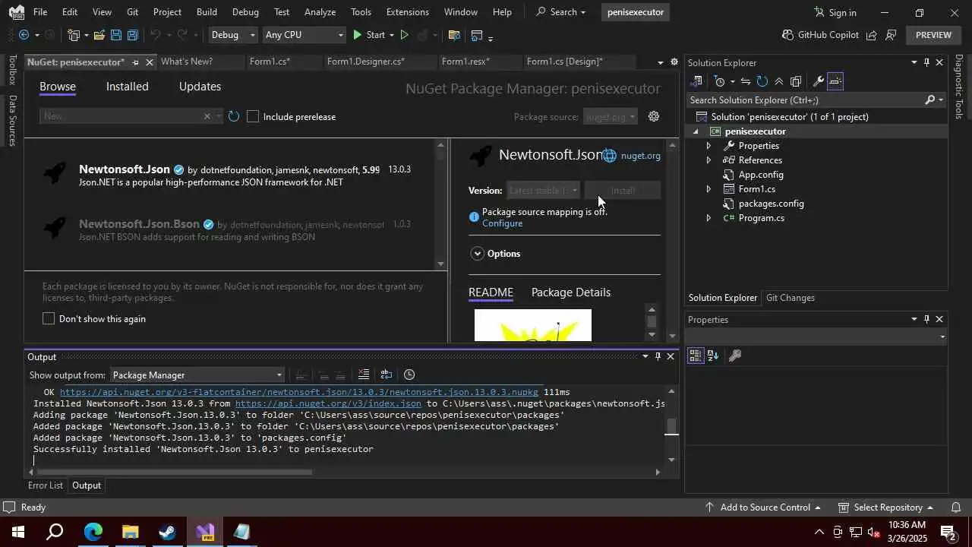972x547 pixels.
Task: Click the nuget.org link
Action: click(x=640, y=156)
